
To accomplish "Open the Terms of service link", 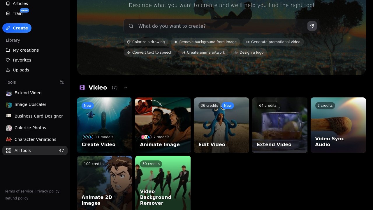I will point(19,191).
